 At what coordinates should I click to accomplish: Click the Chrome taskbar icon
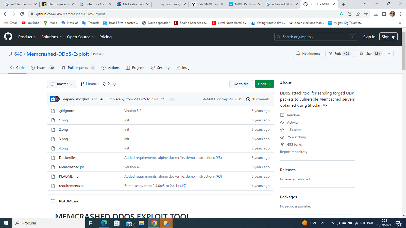pyautogui.click(x=154, y=223)
